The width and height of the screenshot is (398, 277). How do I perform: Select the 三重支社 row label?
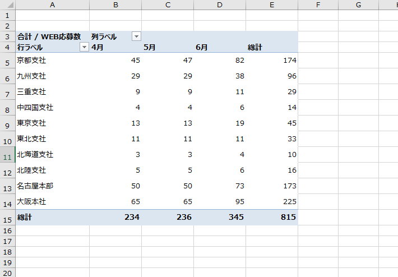tap(53, 92)
